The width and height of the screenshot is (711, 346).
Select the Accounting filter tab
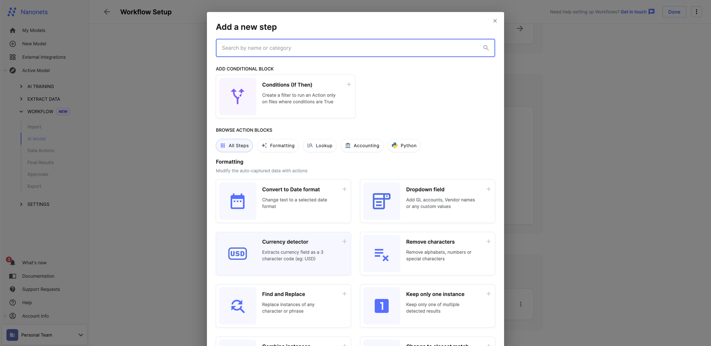(x=362, y=145)
